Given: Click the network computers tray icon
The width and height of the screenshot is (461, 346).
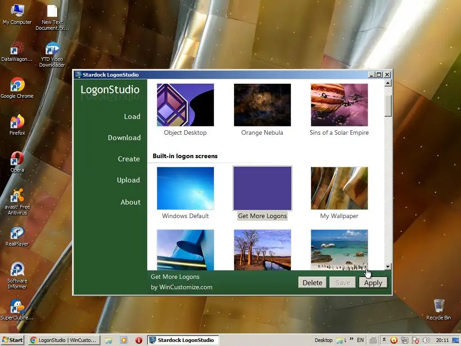Looking at the screenshot, I should [x=405, y=341].
